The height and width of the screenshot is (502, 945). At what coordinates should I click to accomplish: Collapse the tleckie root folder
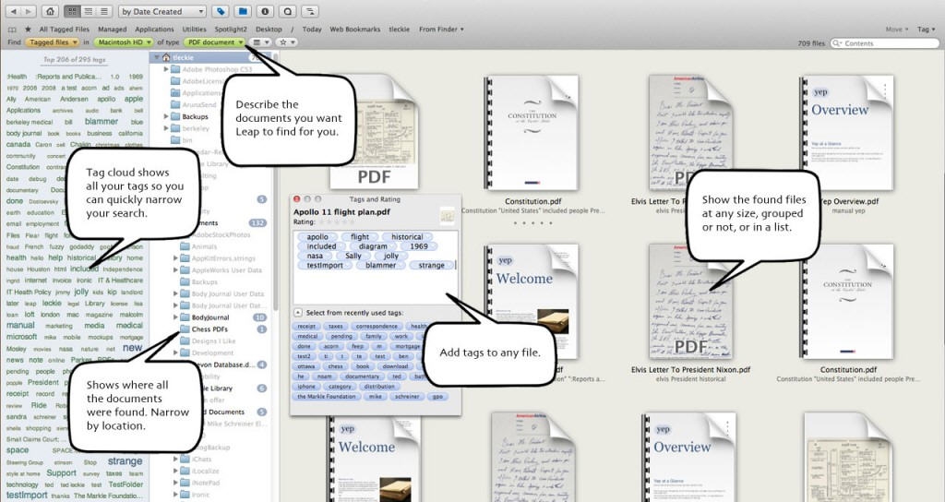(157, 57)
